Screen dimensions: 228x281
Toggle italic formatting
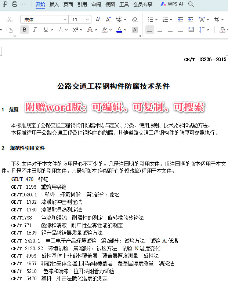[35, 30]
